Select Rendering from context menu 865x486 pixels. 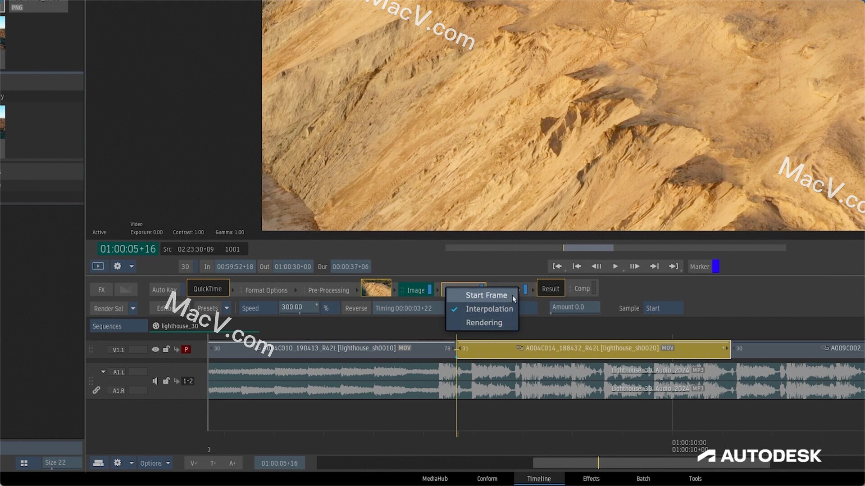tap(483, 322)
